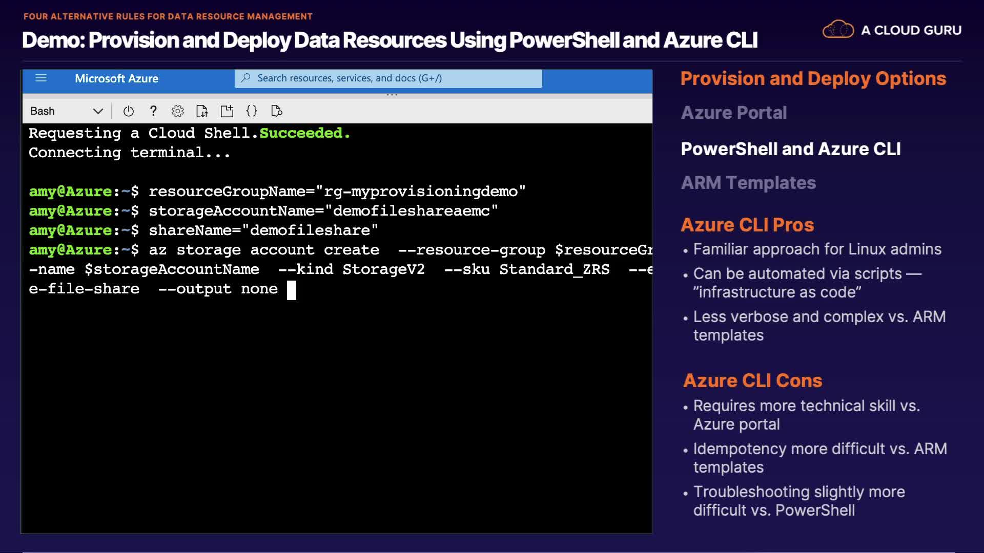The image size is (984, 553).
Task: Click the Web preview icon
Action: [x=276, y=111]
